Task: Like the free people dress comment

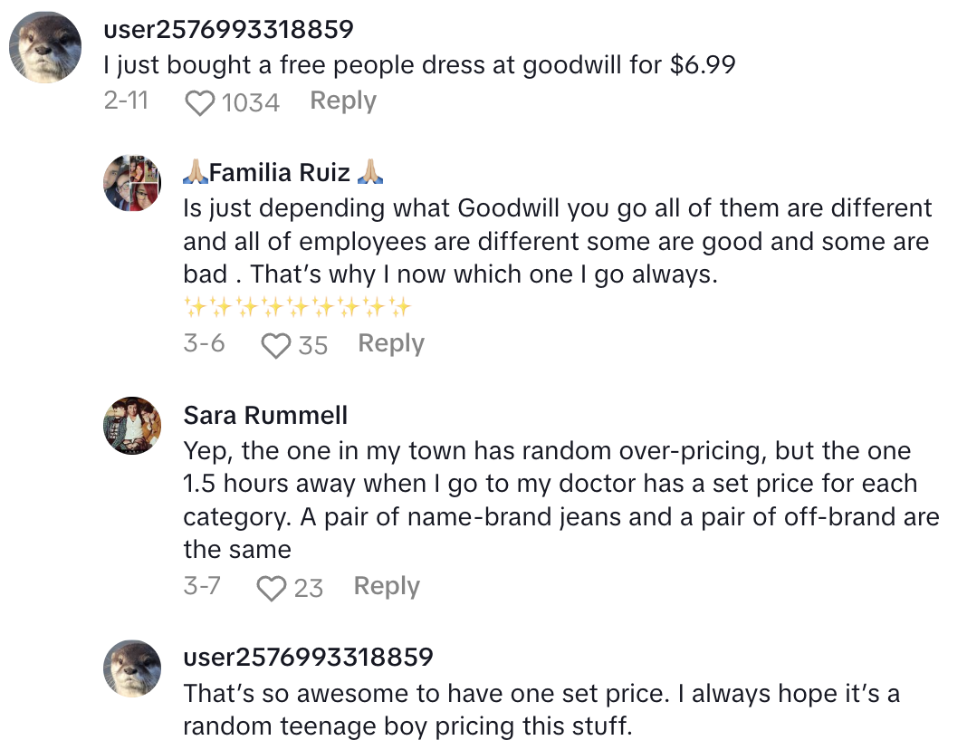Action: (x=199, y=103)
